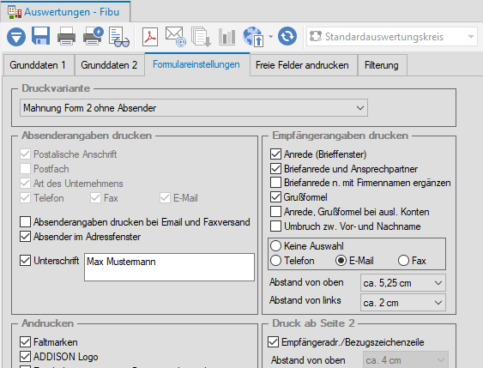The width and height of the screenshot is (483, 368).
Task: Open the Abstand von links 2 cm dropdown
Action: coord(403,303)
